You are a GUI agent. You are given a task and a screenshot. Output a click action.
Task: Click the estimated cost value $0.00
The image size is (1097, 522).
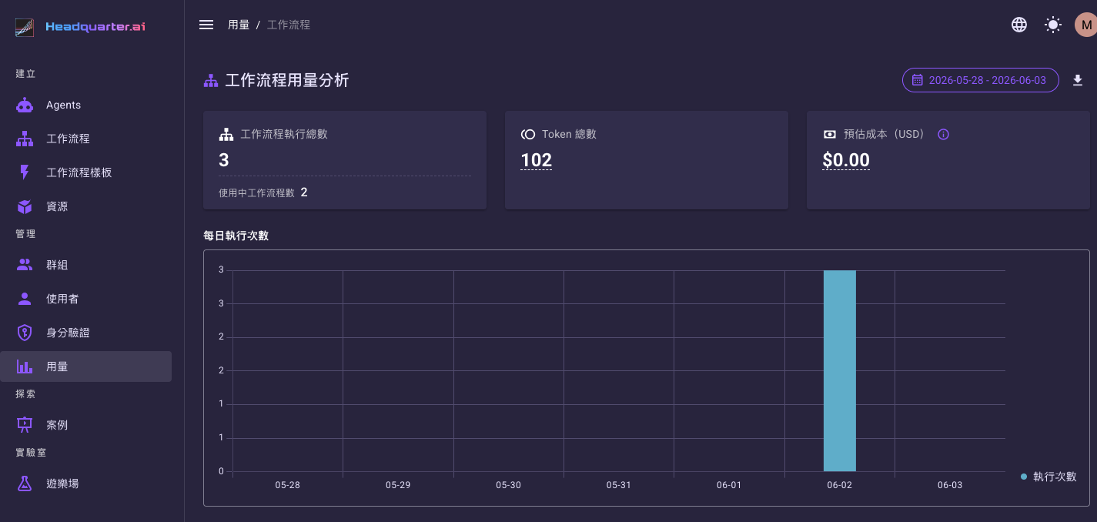pos(846,160)
